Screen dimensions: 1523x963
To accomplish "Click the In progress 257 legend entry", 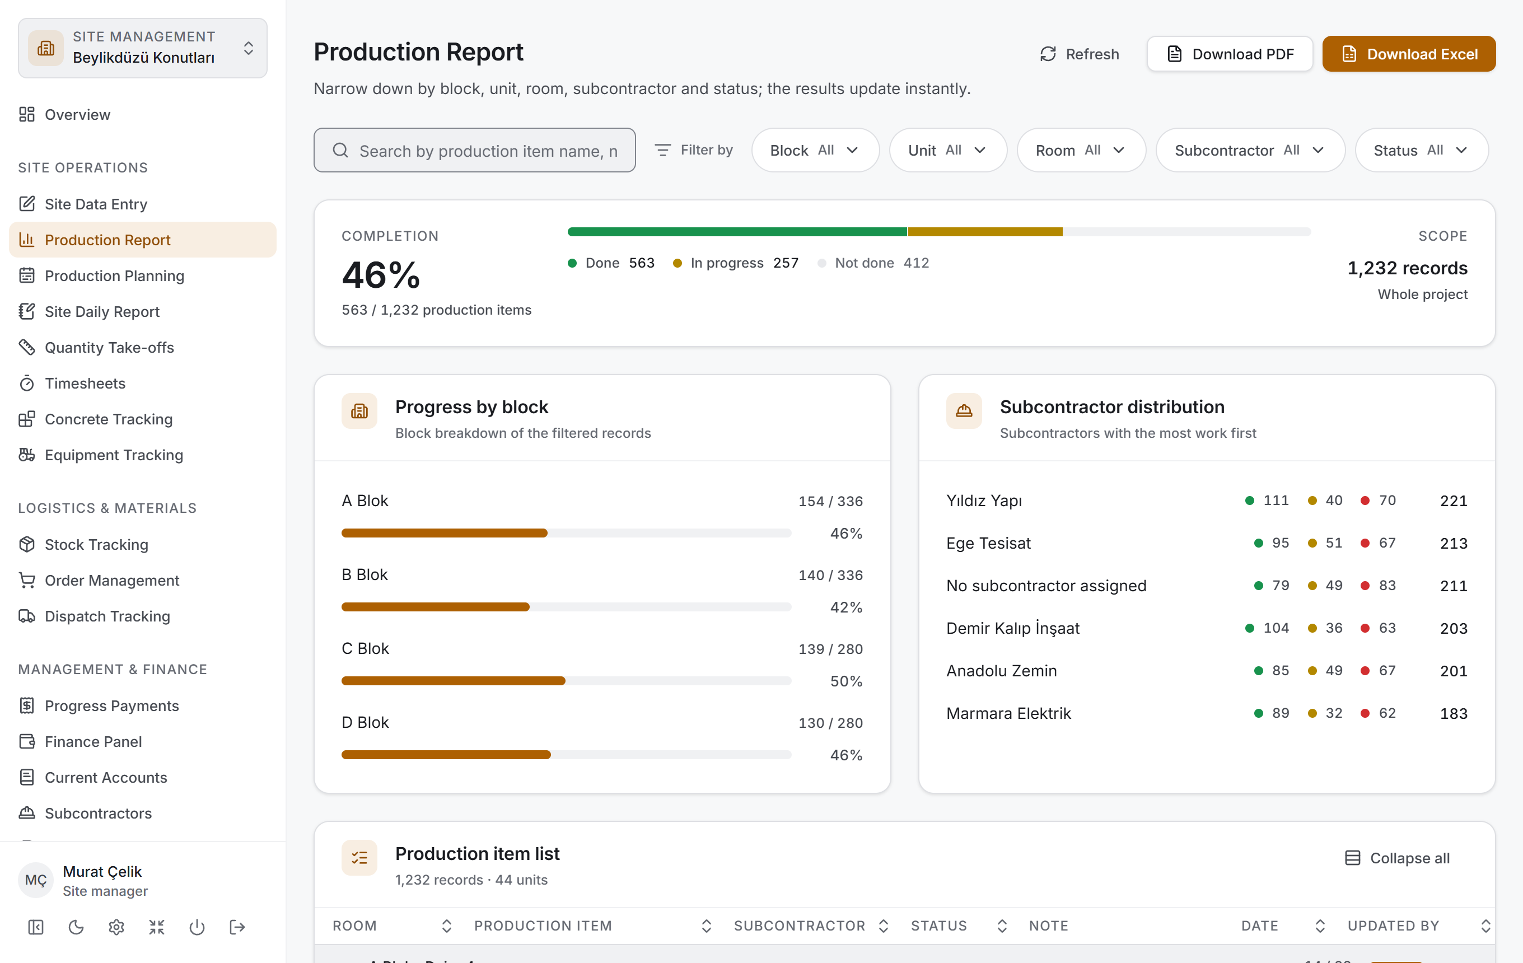I will click(x=736, y=263).
